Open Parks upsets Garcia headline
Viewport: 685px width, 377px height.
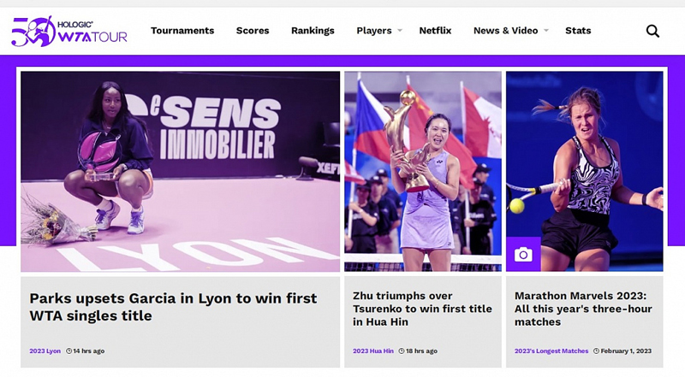173,307
